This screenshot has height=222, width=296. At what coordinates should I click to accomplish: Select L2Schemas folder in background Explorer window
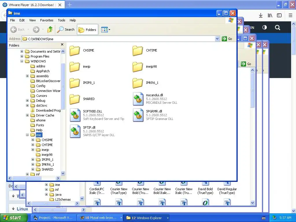63,199
